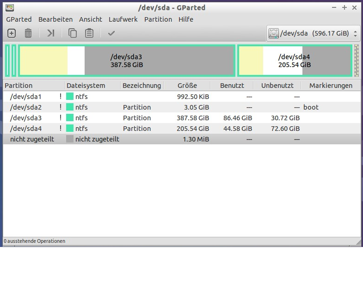Screen dimensions: 363x284
Task: Click the Paste partition toolbar icon
Action: 89,33
